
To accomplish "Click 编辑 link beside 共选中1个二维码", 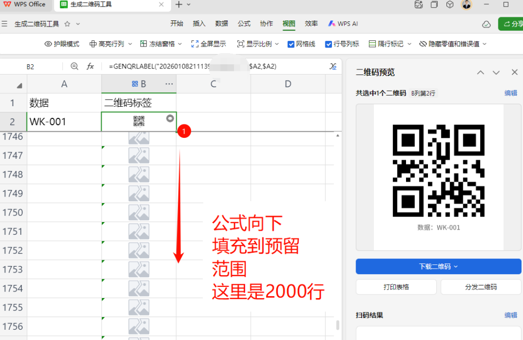I will pyautogui.click(x=511, y=93).
